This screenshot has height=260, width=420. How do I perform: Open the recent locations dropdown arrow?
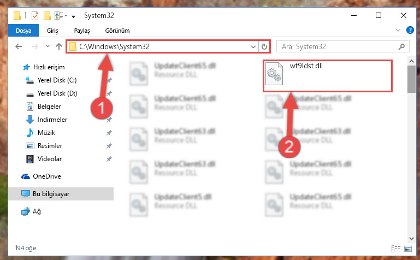coord(48,46)
